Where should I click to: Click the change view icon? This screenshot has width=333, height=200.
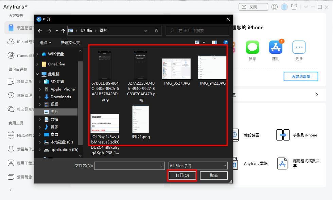[x=197, y=43]
